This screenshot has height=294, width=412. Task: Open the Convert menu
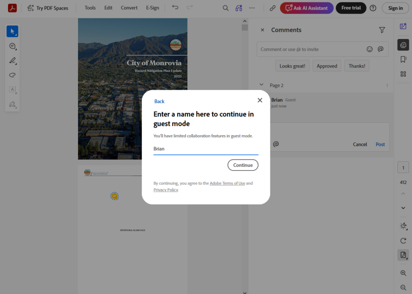tap(129, 8)
